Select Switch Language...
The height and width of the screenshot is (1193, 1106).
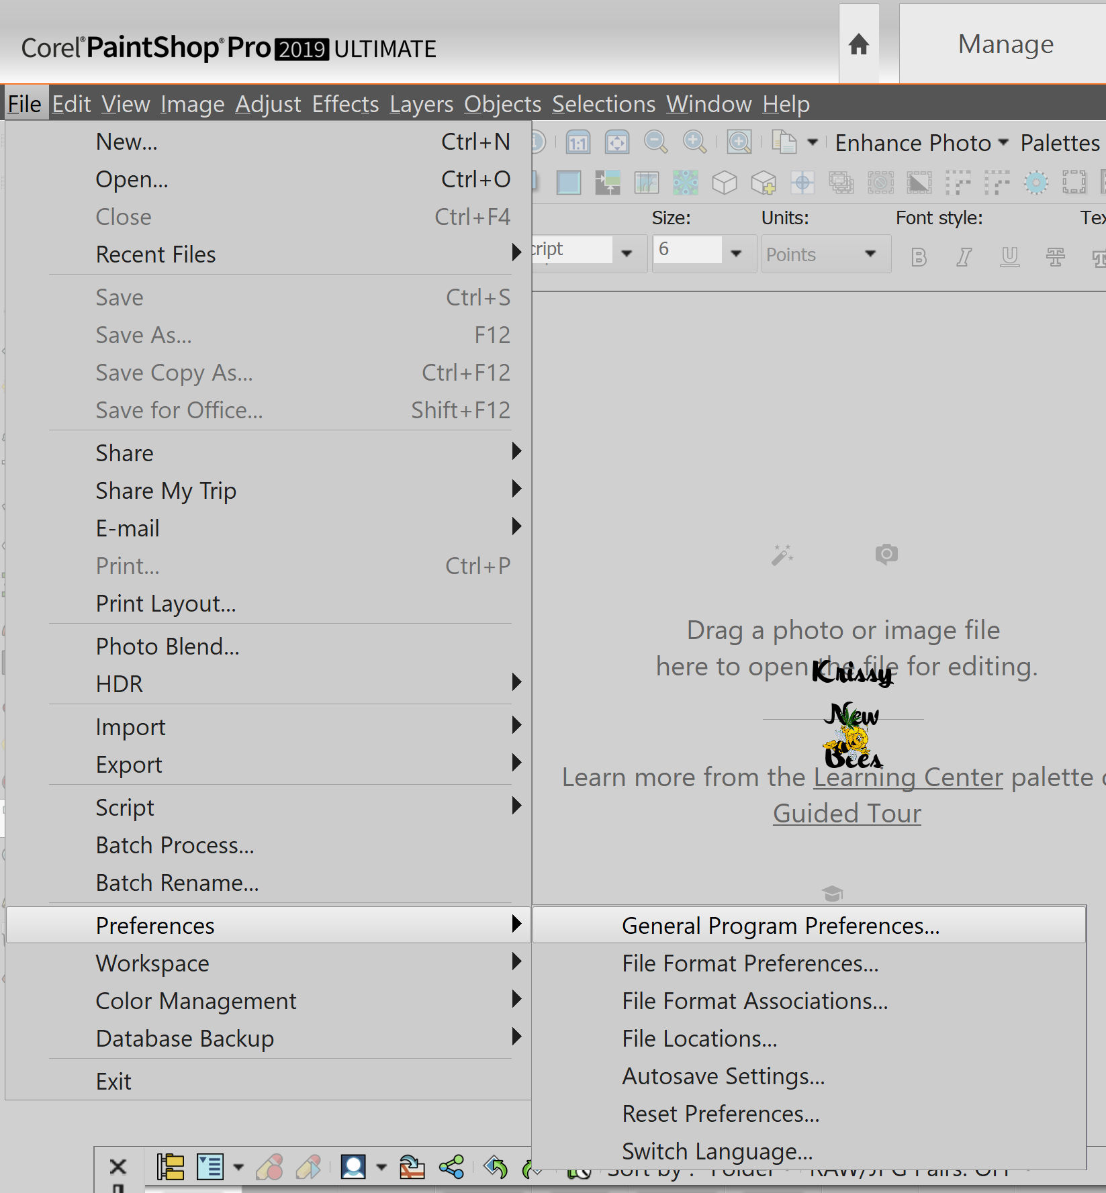pos(809,1151)
